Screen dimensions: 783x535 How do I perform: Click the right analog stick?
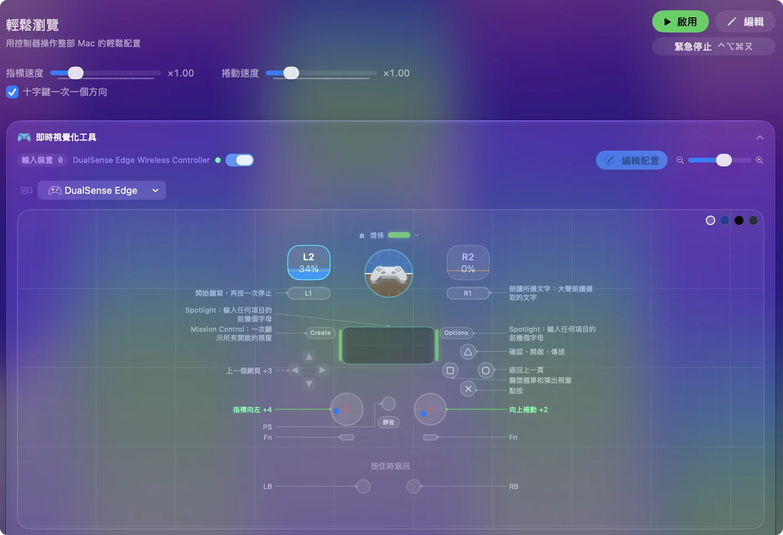pyautogui.click(x=430, y=409)
